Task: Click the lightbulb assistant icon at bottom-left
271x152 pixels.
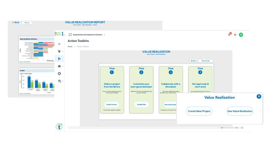Action: pyautogui.click(x=59, y=126)
